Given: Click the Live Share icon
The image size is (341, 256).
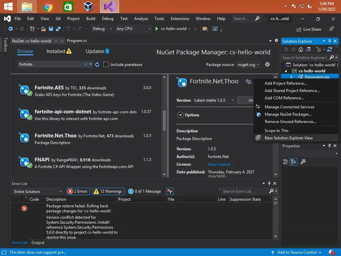Looking at the screenshot, I should click(299, 29).
